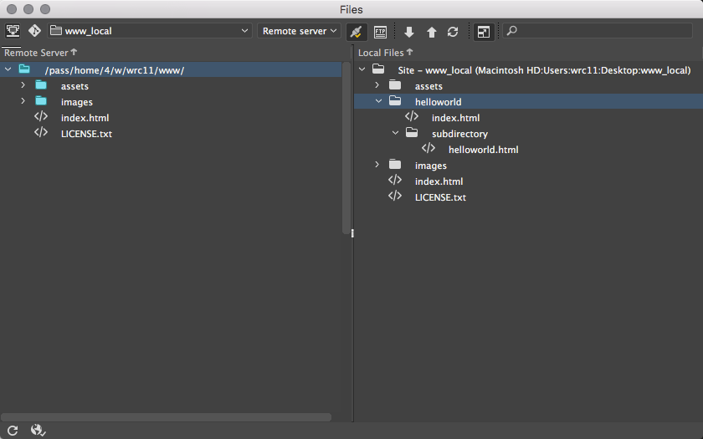Select helloworld.html in the local files

coord(483,150)
